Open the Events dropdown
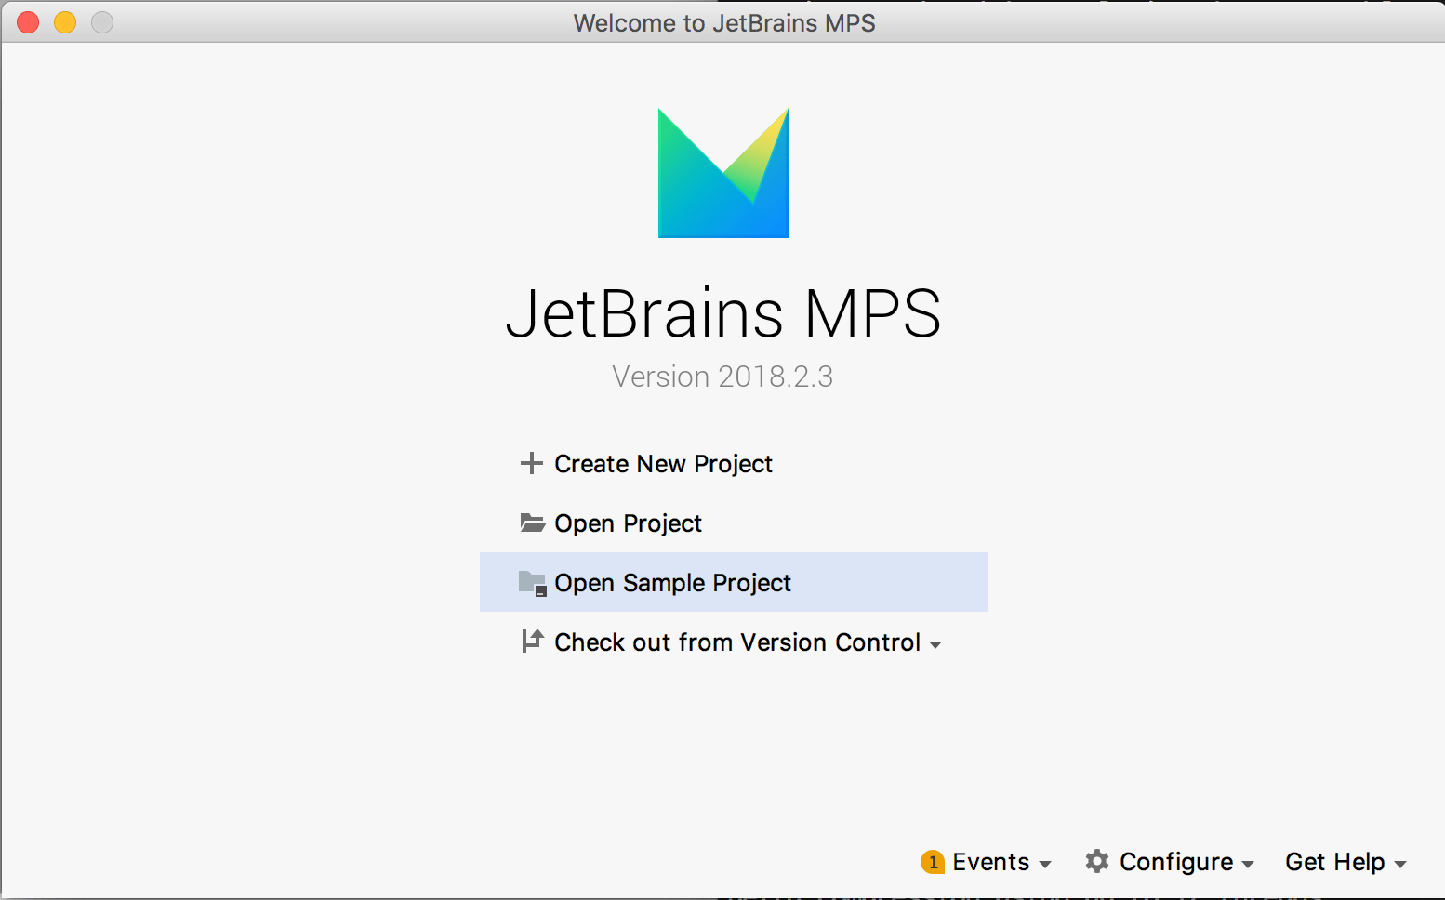The width and height of the screenshot is (1445, 900). pyautogui.click(x=1044, y=865)
